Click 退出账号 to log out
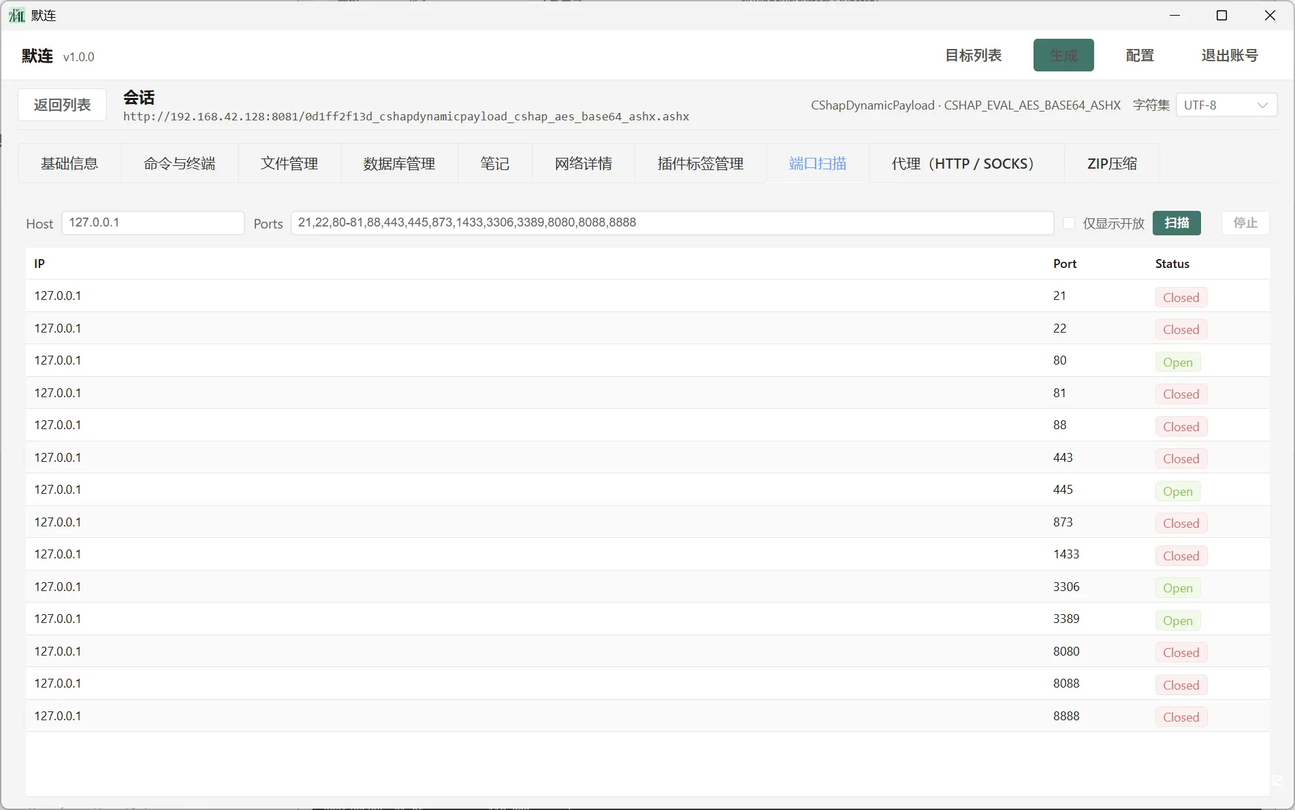Viewport: 1295px width, 810px height. (1229, 56)
